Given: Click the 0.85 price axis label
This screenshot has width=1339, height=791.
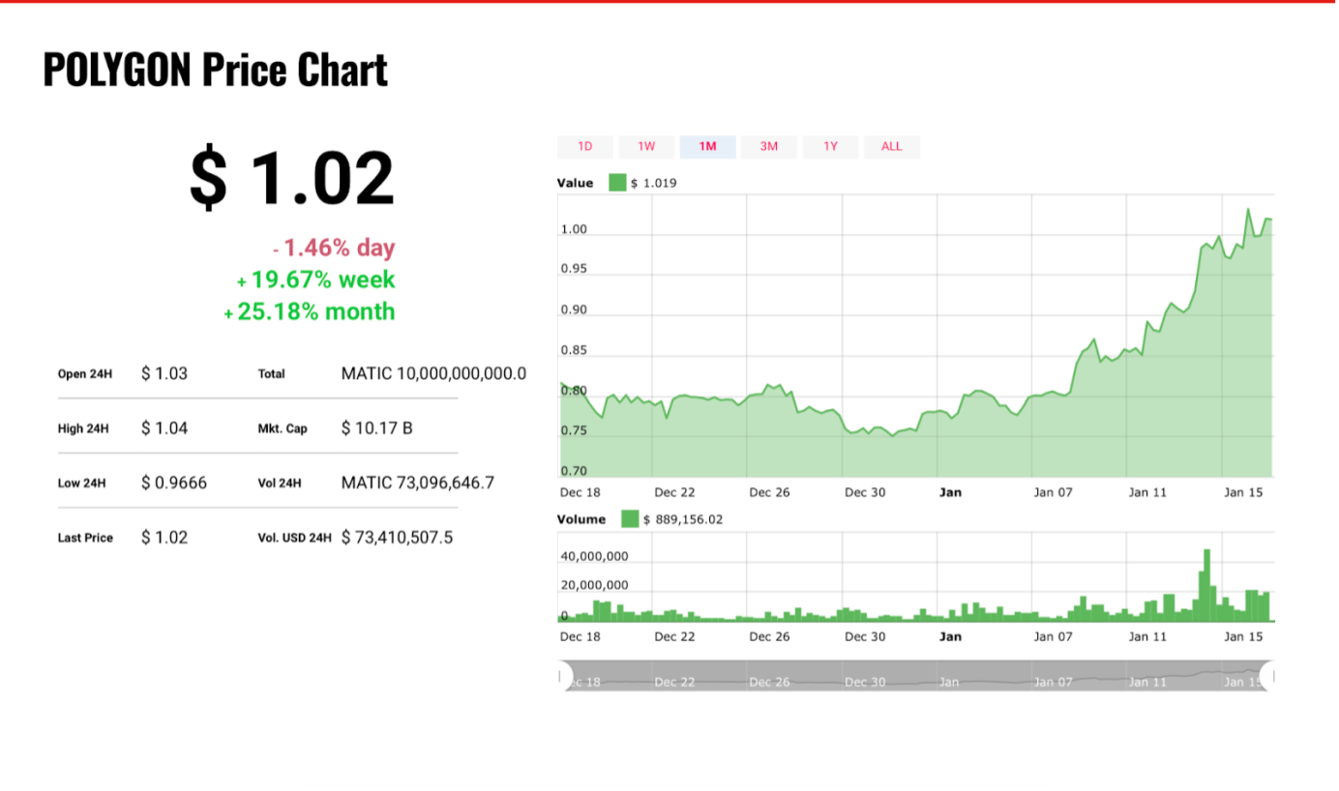Looking at the screenshot, I should (x=574, y=351).
